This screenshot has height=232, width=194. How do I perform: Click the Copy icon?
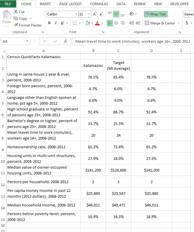[x=16, y=18]
